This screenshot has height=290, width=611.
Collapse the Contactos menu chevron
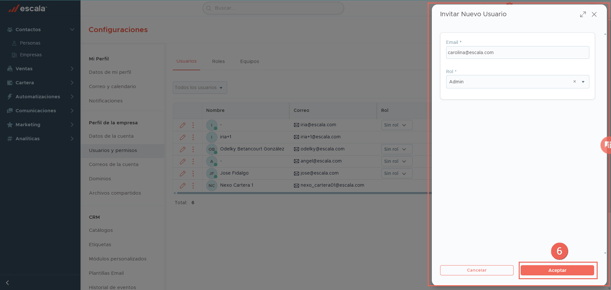[x=72, y=30]
